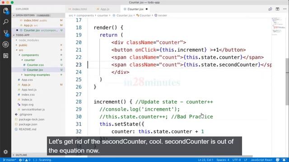
Task: Click src in the breadcrumb
Action: pos(71,15)
